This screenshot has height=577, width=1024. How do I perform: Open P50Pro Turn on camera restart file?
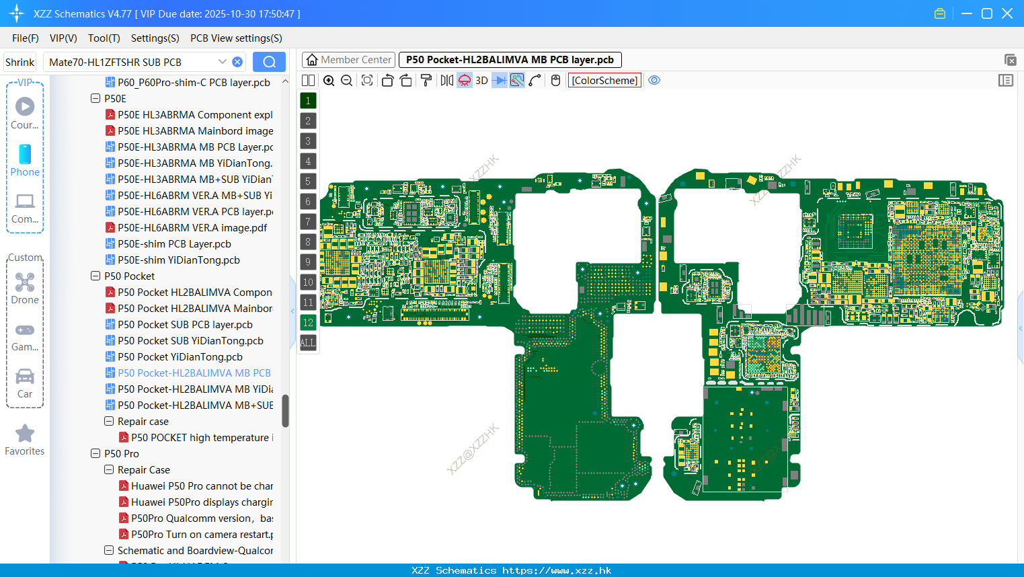[x=196, y=534]
